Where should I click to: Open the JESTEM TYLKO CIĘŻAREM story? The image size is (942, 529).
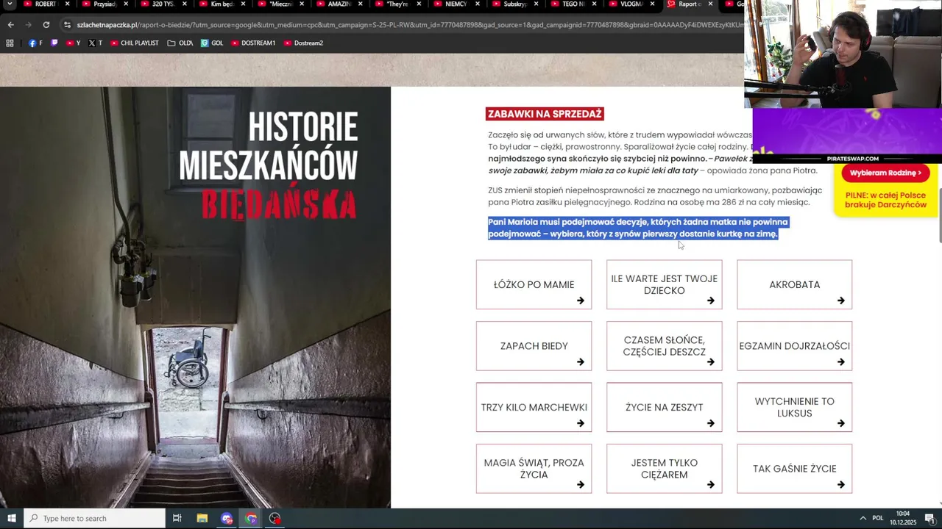coord(664,469)
